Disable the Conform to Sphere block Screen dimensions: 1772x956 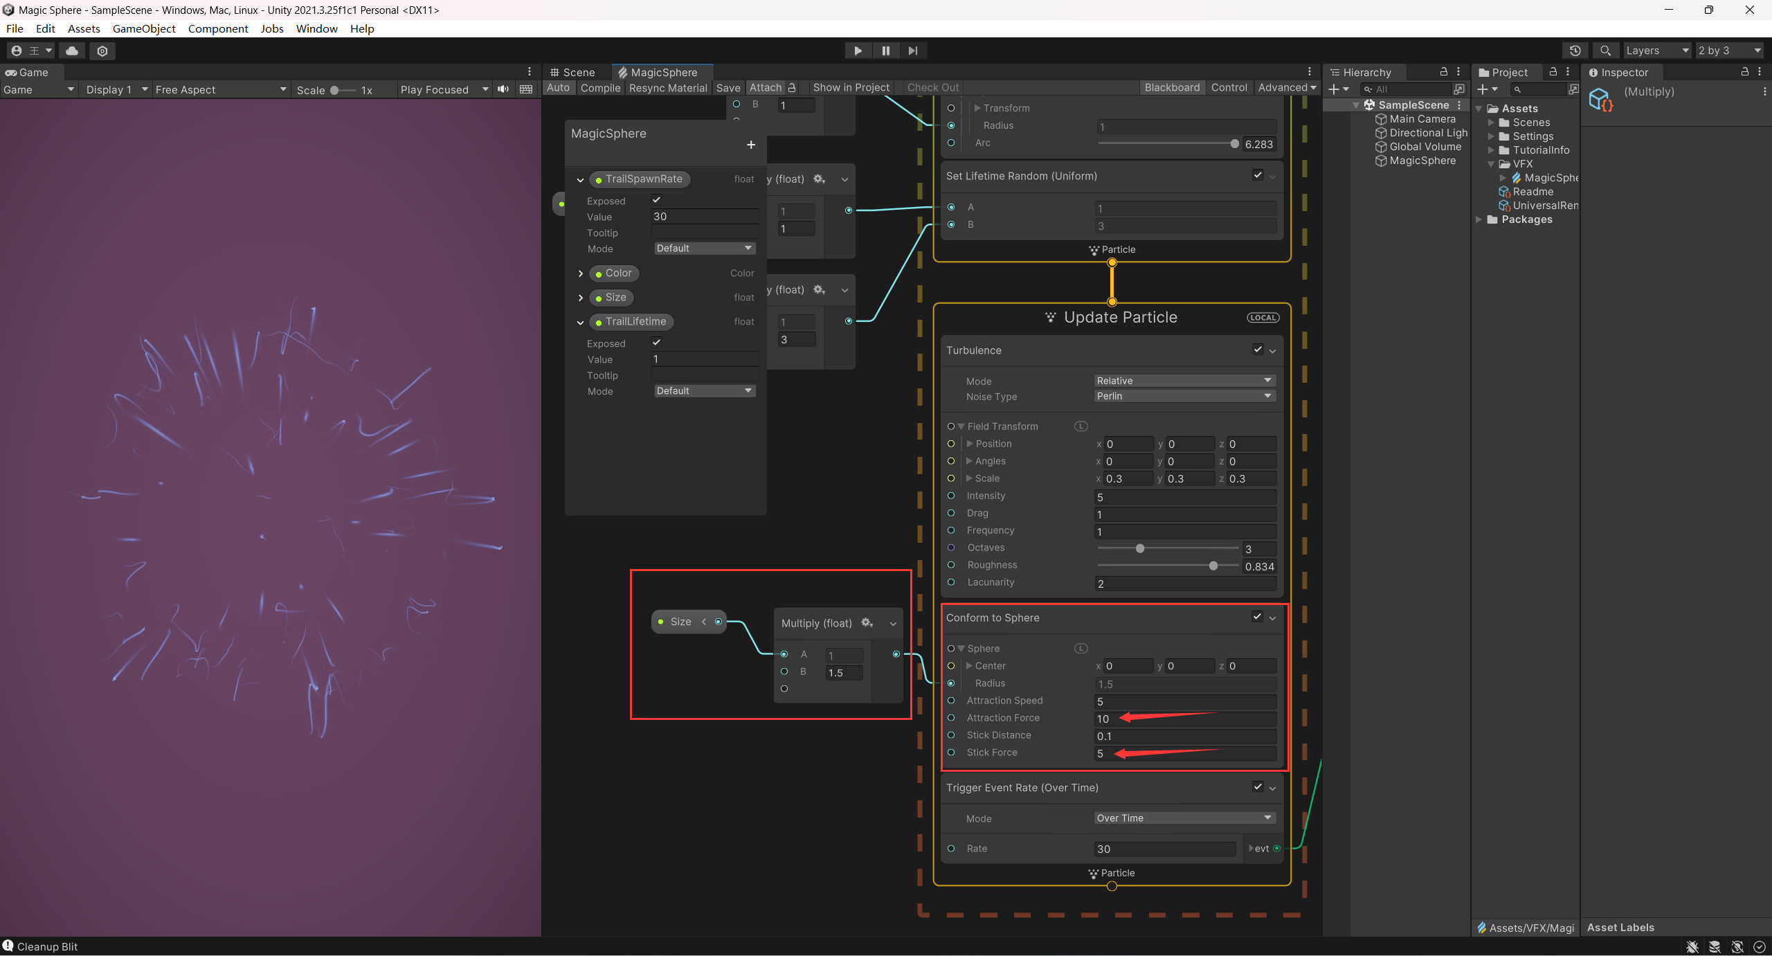[x=1257, y=617]
